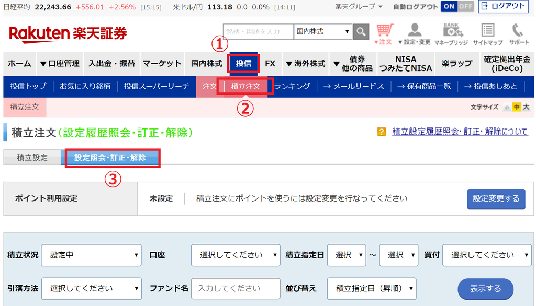Click the Rakuten 楽天証券 logo
This screenshot has width=536, height=306.
tap(68, 34)
